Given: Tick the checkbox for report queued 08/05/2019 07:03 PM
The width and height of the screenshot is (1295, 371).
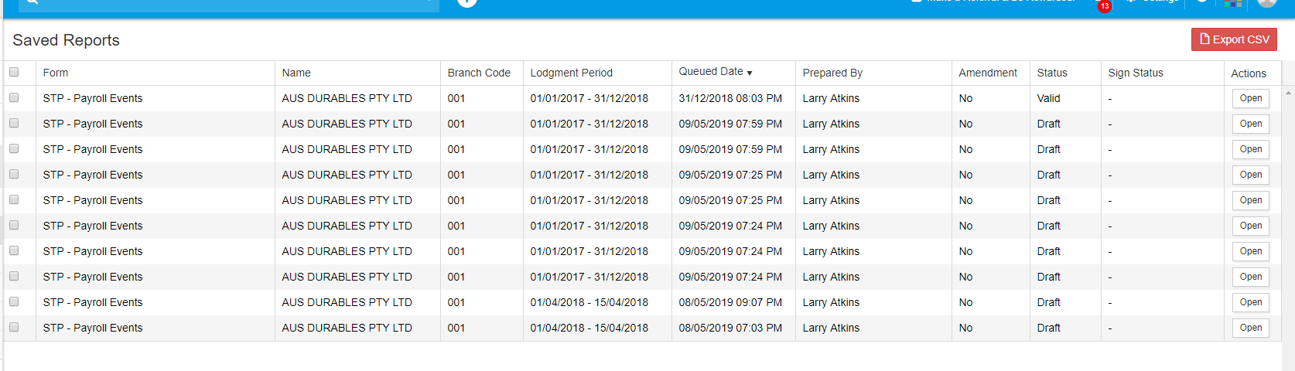Looking at the screenshot, I should pos(14,328).
